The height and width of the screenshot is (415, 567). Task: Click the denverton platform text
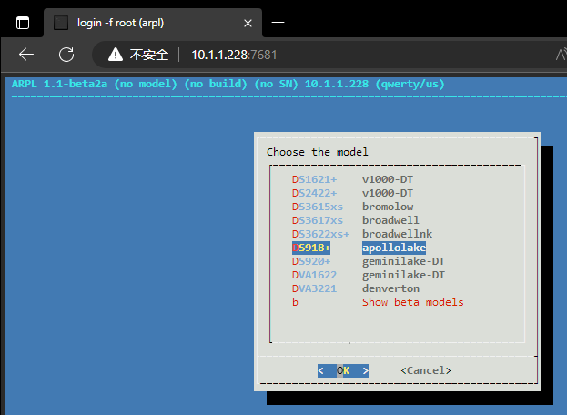coord(391,288)
